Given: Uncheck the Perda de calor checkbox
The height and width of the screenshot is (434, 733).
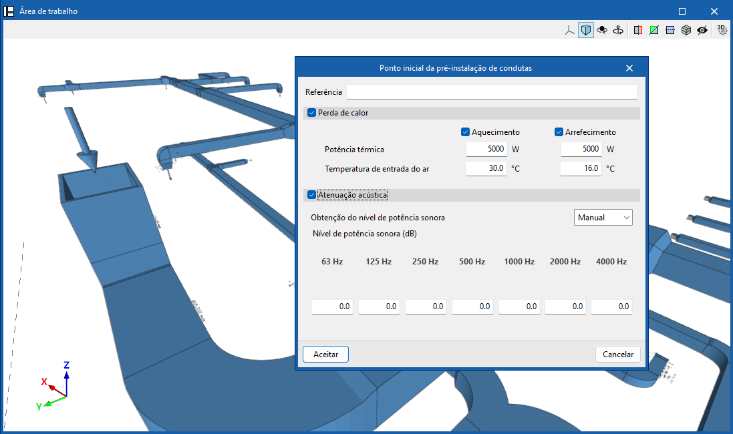Looking at the screenshot, I should point(311,113).
